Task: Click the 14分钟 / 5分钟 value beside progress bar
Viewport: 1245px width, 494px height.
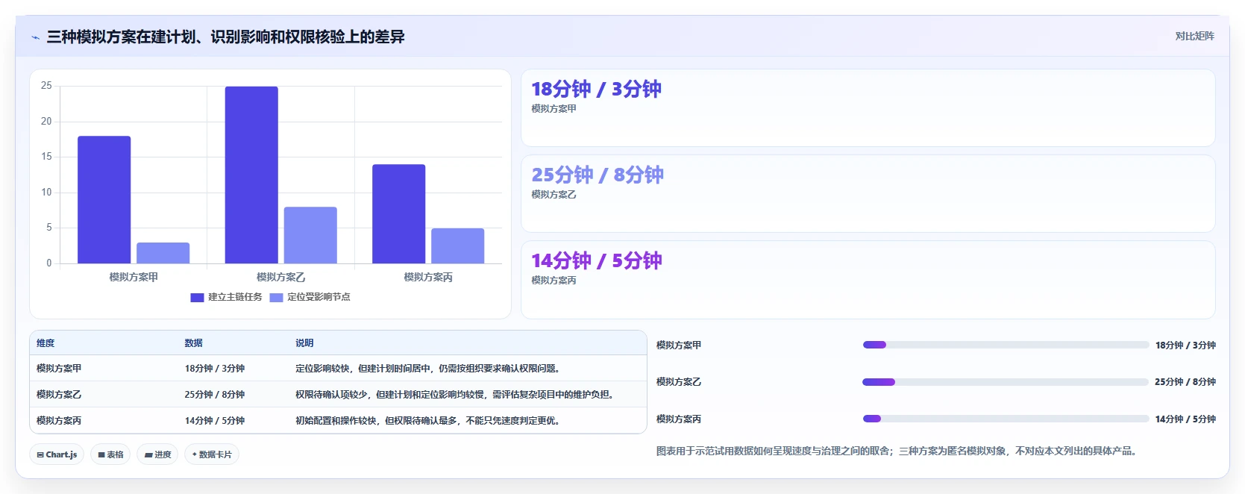Action: point(1185,419)
